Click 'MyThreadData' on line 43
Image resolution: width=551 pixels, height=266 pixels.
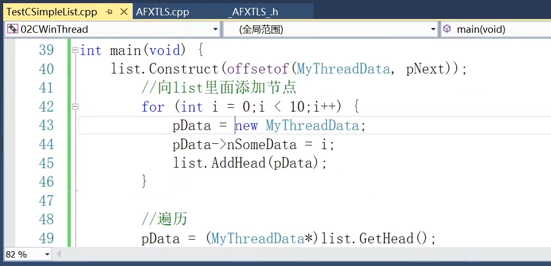coord(313,125)
